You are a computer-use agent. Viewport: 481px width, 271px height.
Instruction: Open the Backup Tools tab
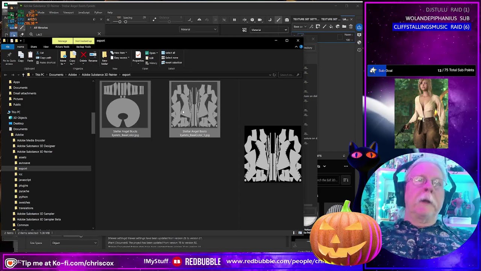pyautogui.click(x=83, y=47)
